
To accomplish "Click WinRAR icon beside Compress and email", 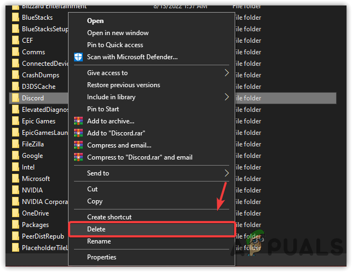I will point(78,145).
